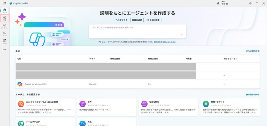Open the environment picker icon
Viewport: 267px width, 126px height.
(x=218, y=3)
